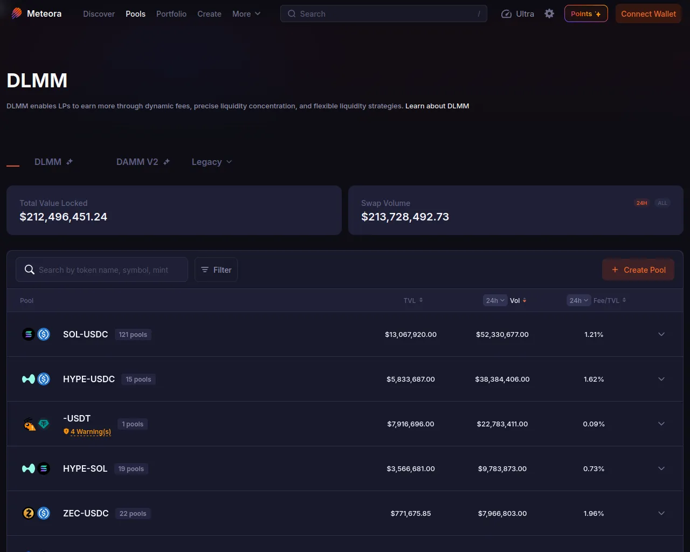The image size is (690, 552).
Task: Click the first token icon in -USDT row
Action: pyautogui.click(x=30, y=424)
